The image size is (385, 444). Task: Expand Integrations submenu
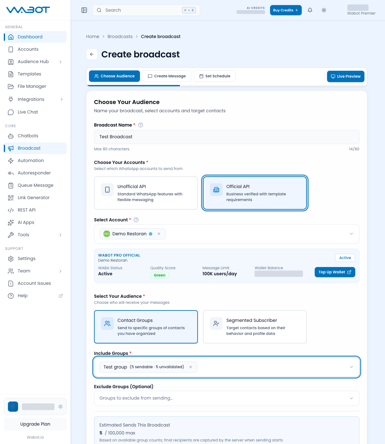(61, 99)
